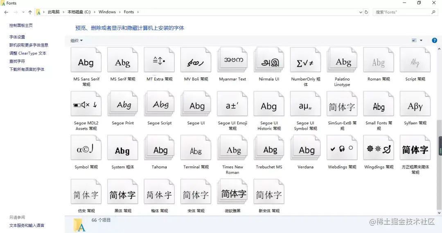Open 调整 ClearType 文本 link
The image size is (442, 233).
pyautogui.click(x=28, y=53)
